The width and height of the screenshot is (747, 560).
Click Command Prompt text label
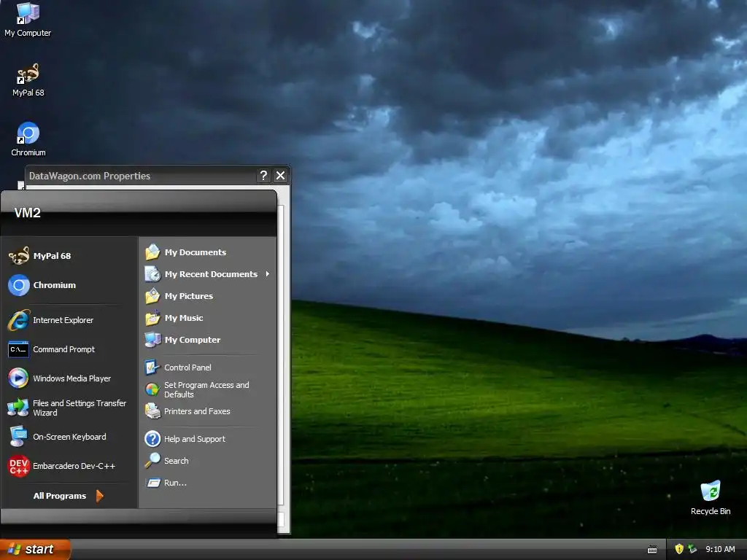[64, 349]
